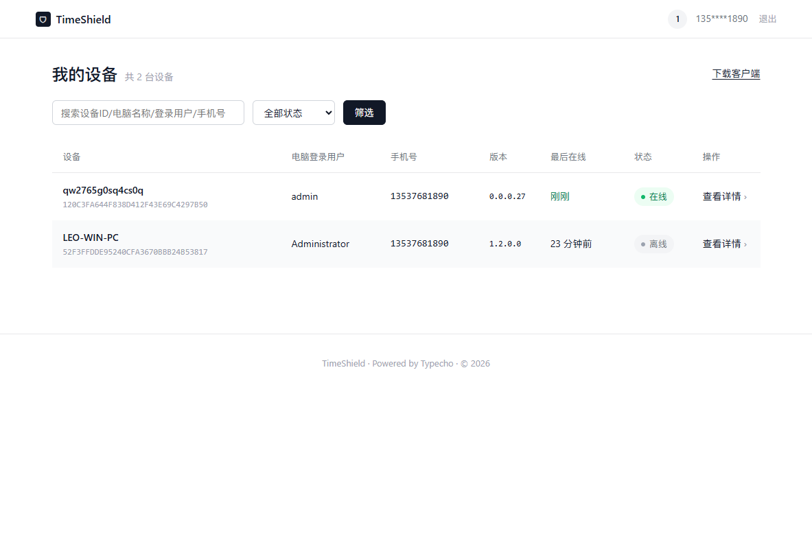Viewport: 812px width, 556px height.
Task: Click the 手机号 column header
Action: 404,157
